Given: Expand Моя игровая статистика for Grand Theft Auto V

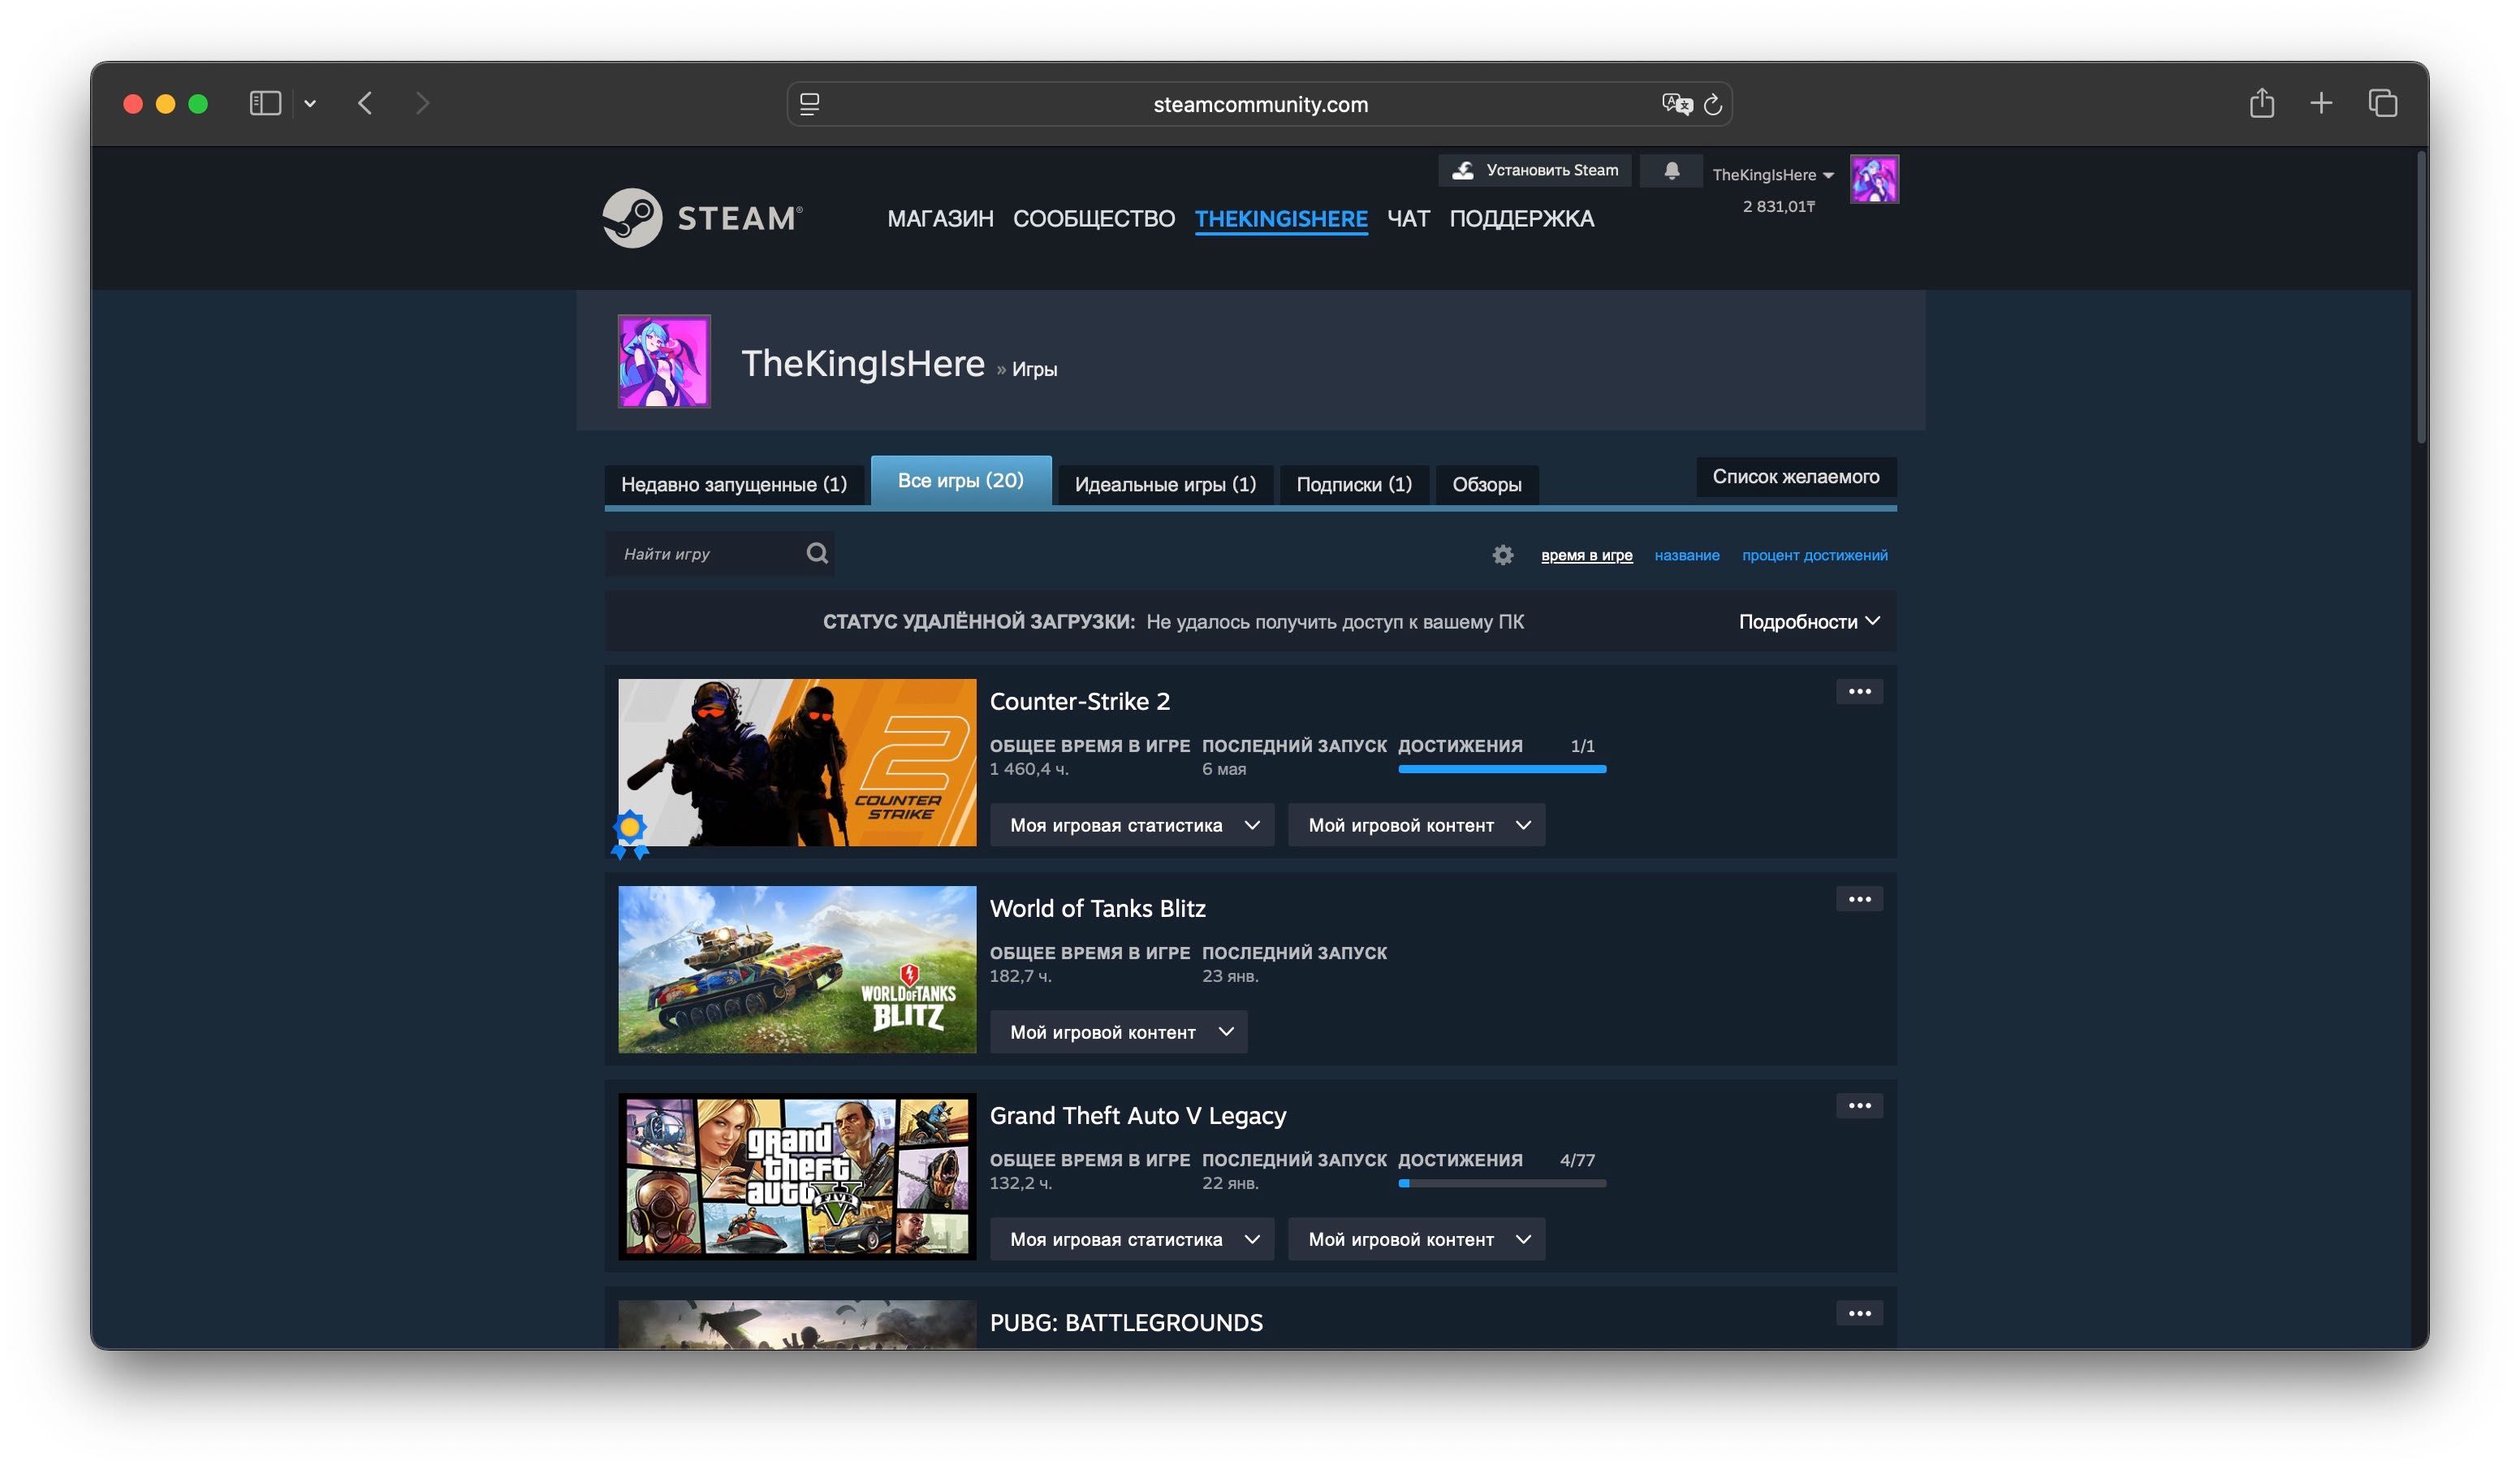Looking at the screenshot, I should click(1132, 1239).
